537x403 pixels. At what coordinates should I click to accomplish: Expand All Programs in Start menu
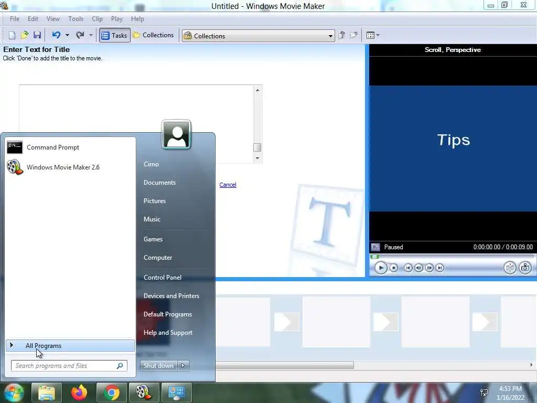[70, 346]
